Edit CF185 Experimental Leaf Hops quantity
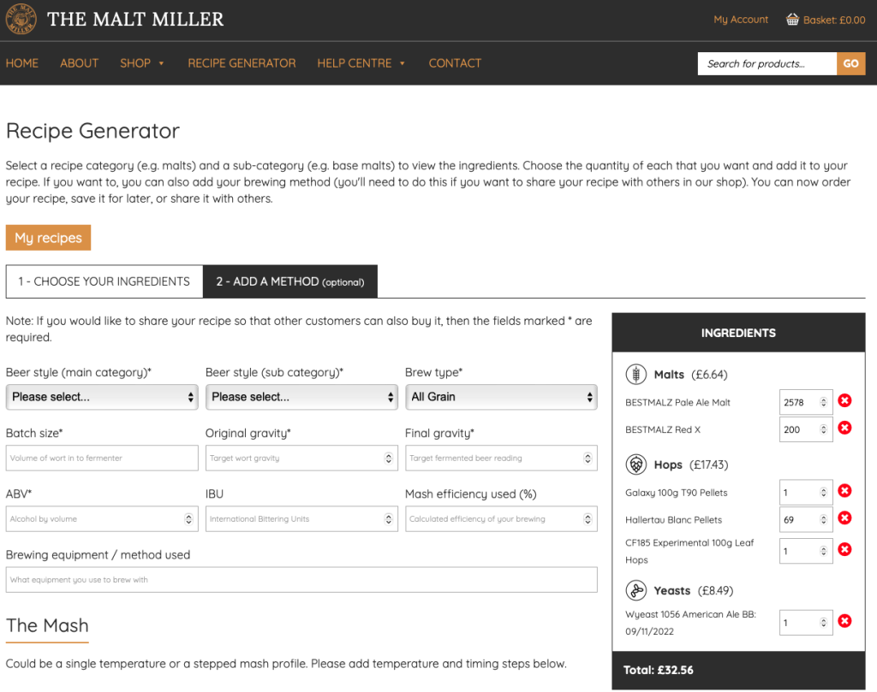The image size is (877, 692). tap(805, 551)
